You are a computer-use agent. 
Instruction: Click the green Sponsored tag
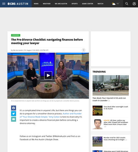tap(16, 35)
